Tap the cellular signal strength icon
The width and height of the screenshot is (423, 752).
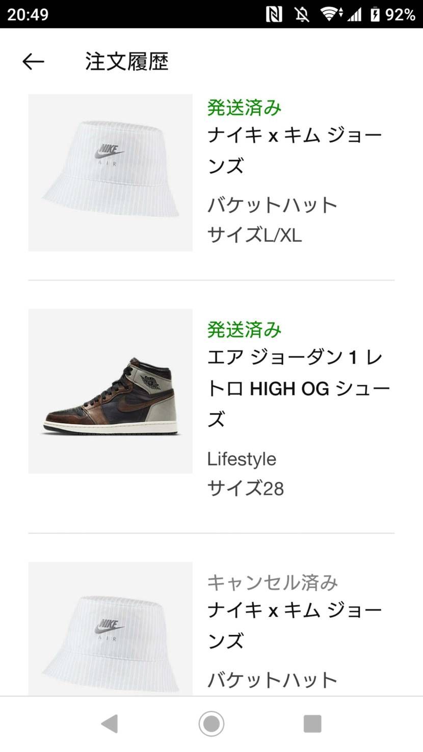tap(354, 14)
